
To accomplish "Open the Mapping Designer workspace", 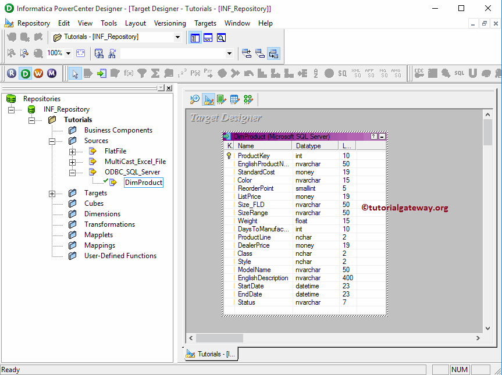I will pos(248,99).
